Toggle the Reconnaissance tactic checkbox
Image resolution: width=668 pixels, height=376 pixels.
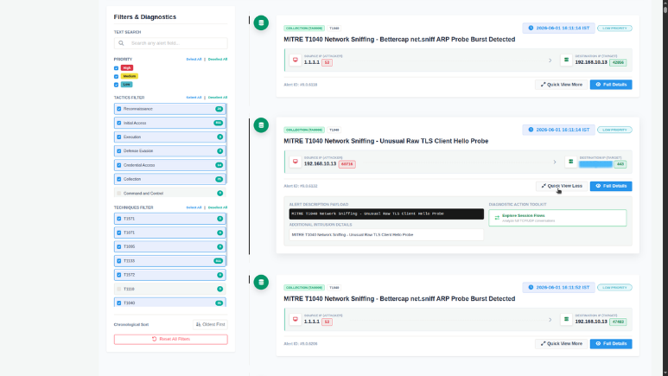(x=119, y=109)
